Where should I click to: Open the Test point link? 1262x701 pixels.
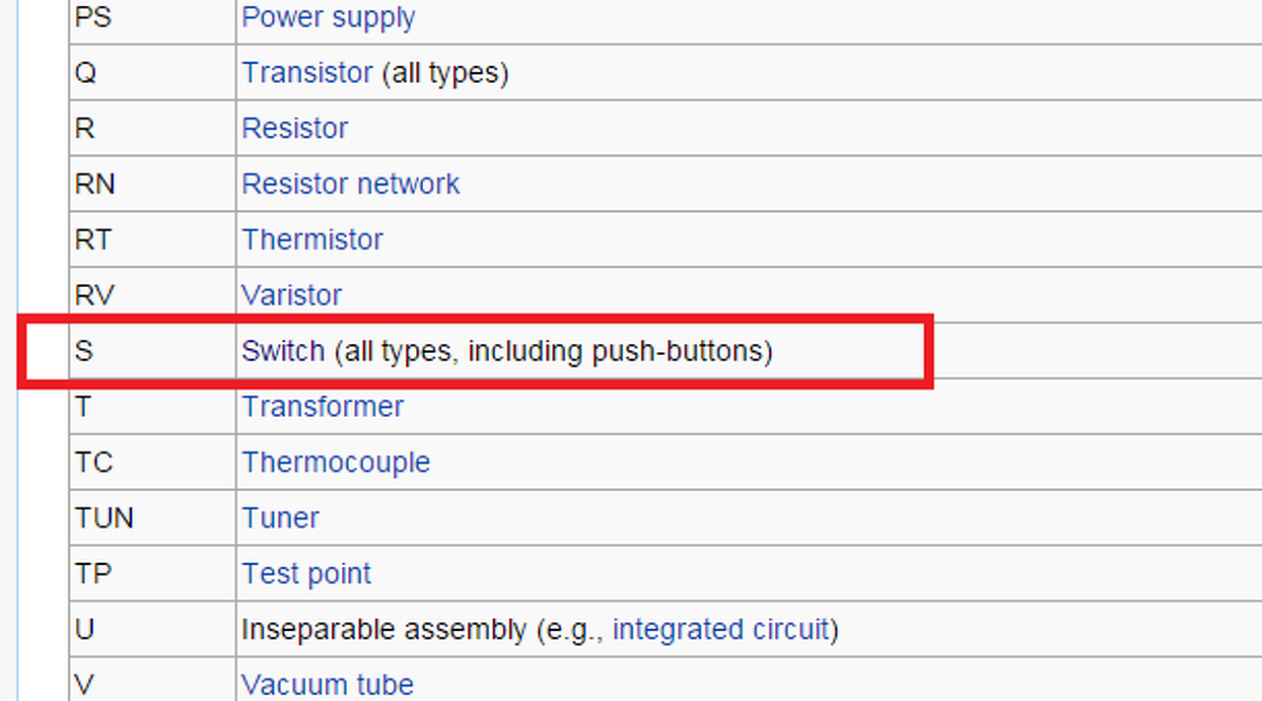click(307, 574)
